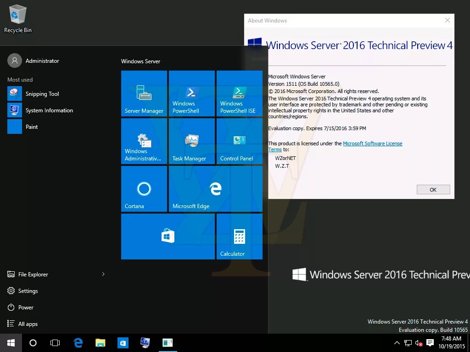Launch the Windows PowerShell tile
470x352 pixels.
pos(191,93)
